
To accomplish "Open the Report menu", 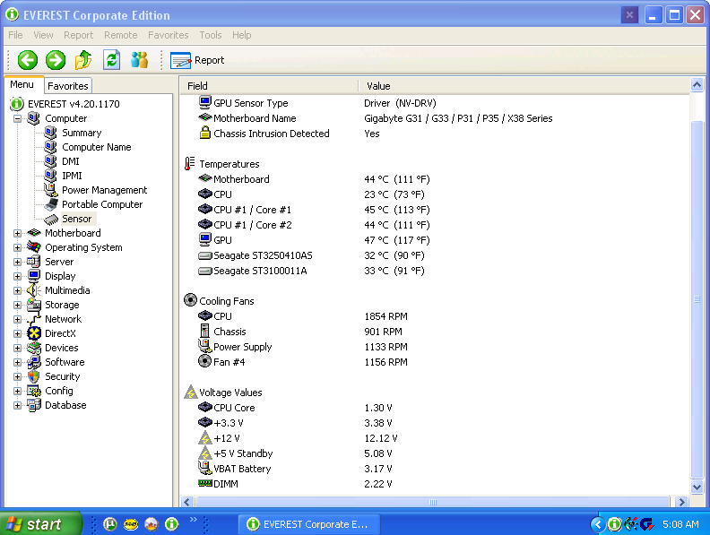I will 78,35.
